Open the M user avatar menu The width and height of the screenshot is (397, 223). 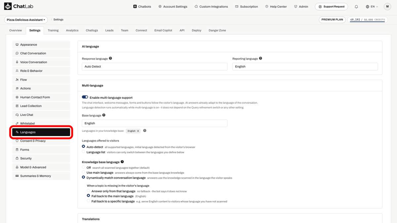(387, 7)
